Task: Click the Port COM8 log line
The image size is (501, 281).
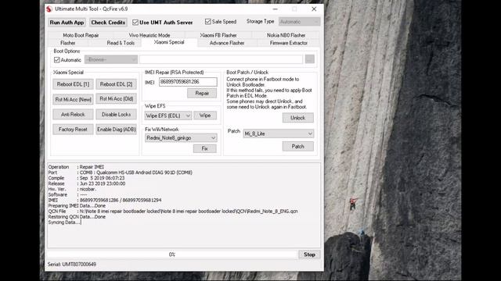Action: tap(120, 173)
